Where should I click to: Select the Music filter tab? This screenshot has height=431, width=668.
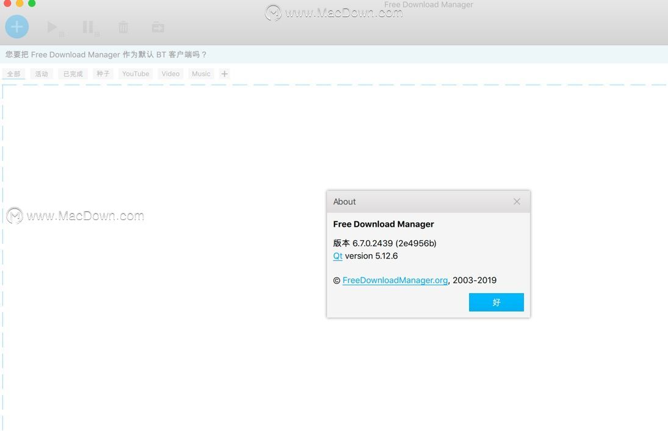201,74
